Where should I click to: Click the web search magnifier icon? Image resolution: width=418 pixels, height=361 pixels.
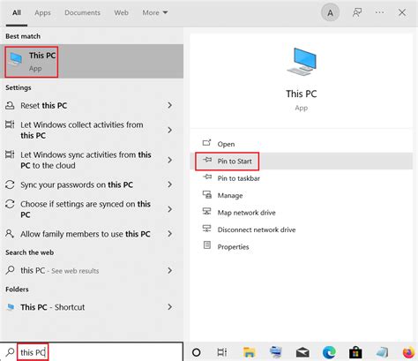click(x=10, y=270)
